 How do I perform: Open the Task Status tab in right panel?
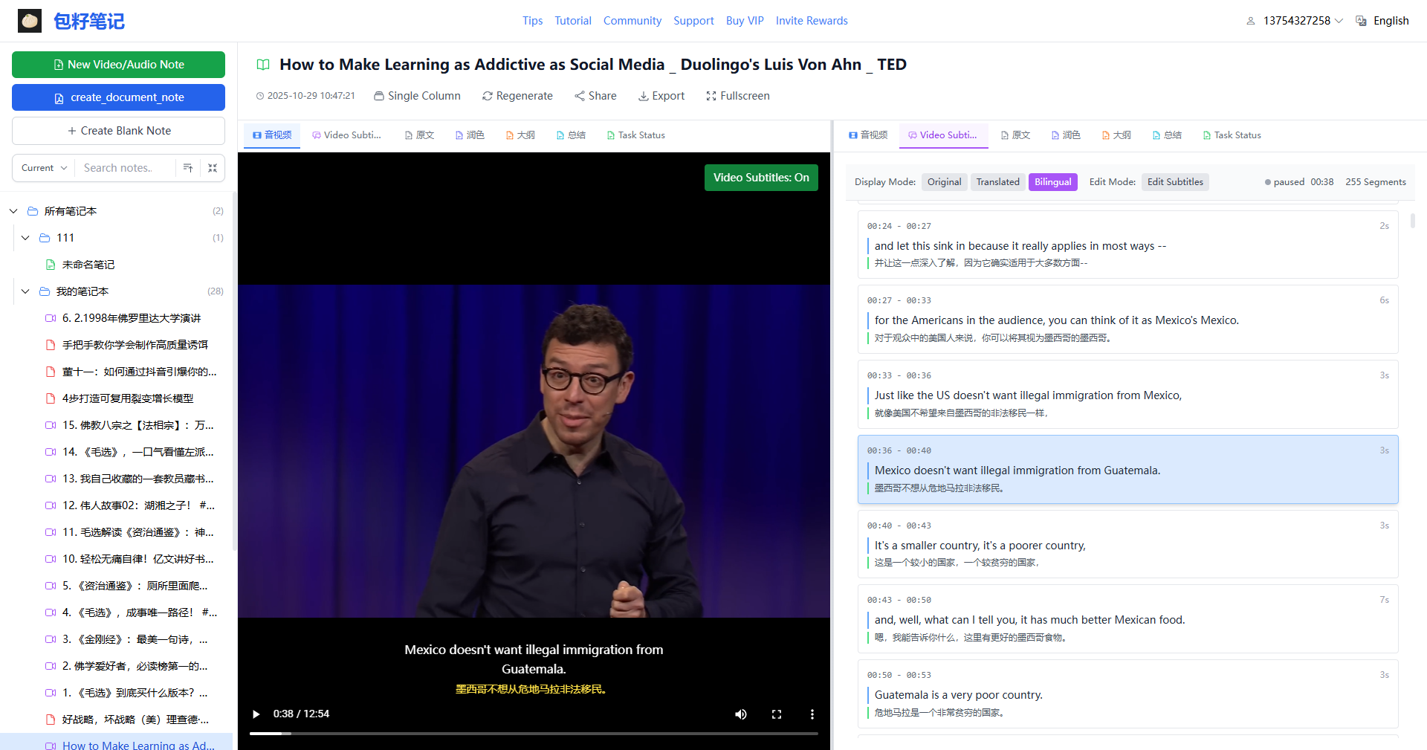pos(1232,135)
